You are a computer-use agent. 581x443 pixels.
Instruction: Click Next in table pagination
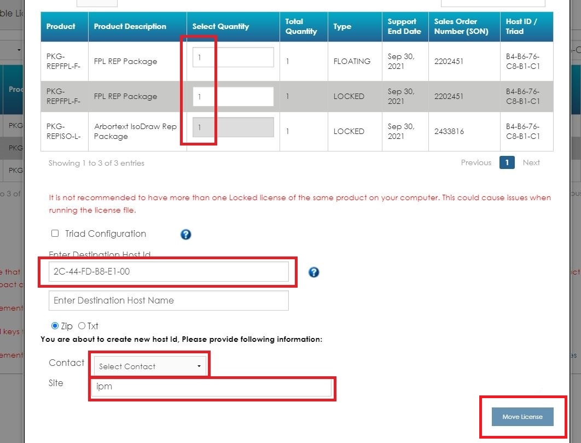tap(531, 162)
